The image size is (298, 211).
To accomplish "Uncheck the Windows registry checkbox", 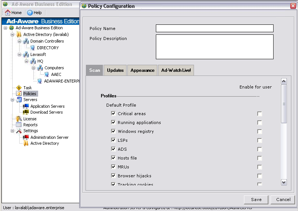I will click(113, 131).
